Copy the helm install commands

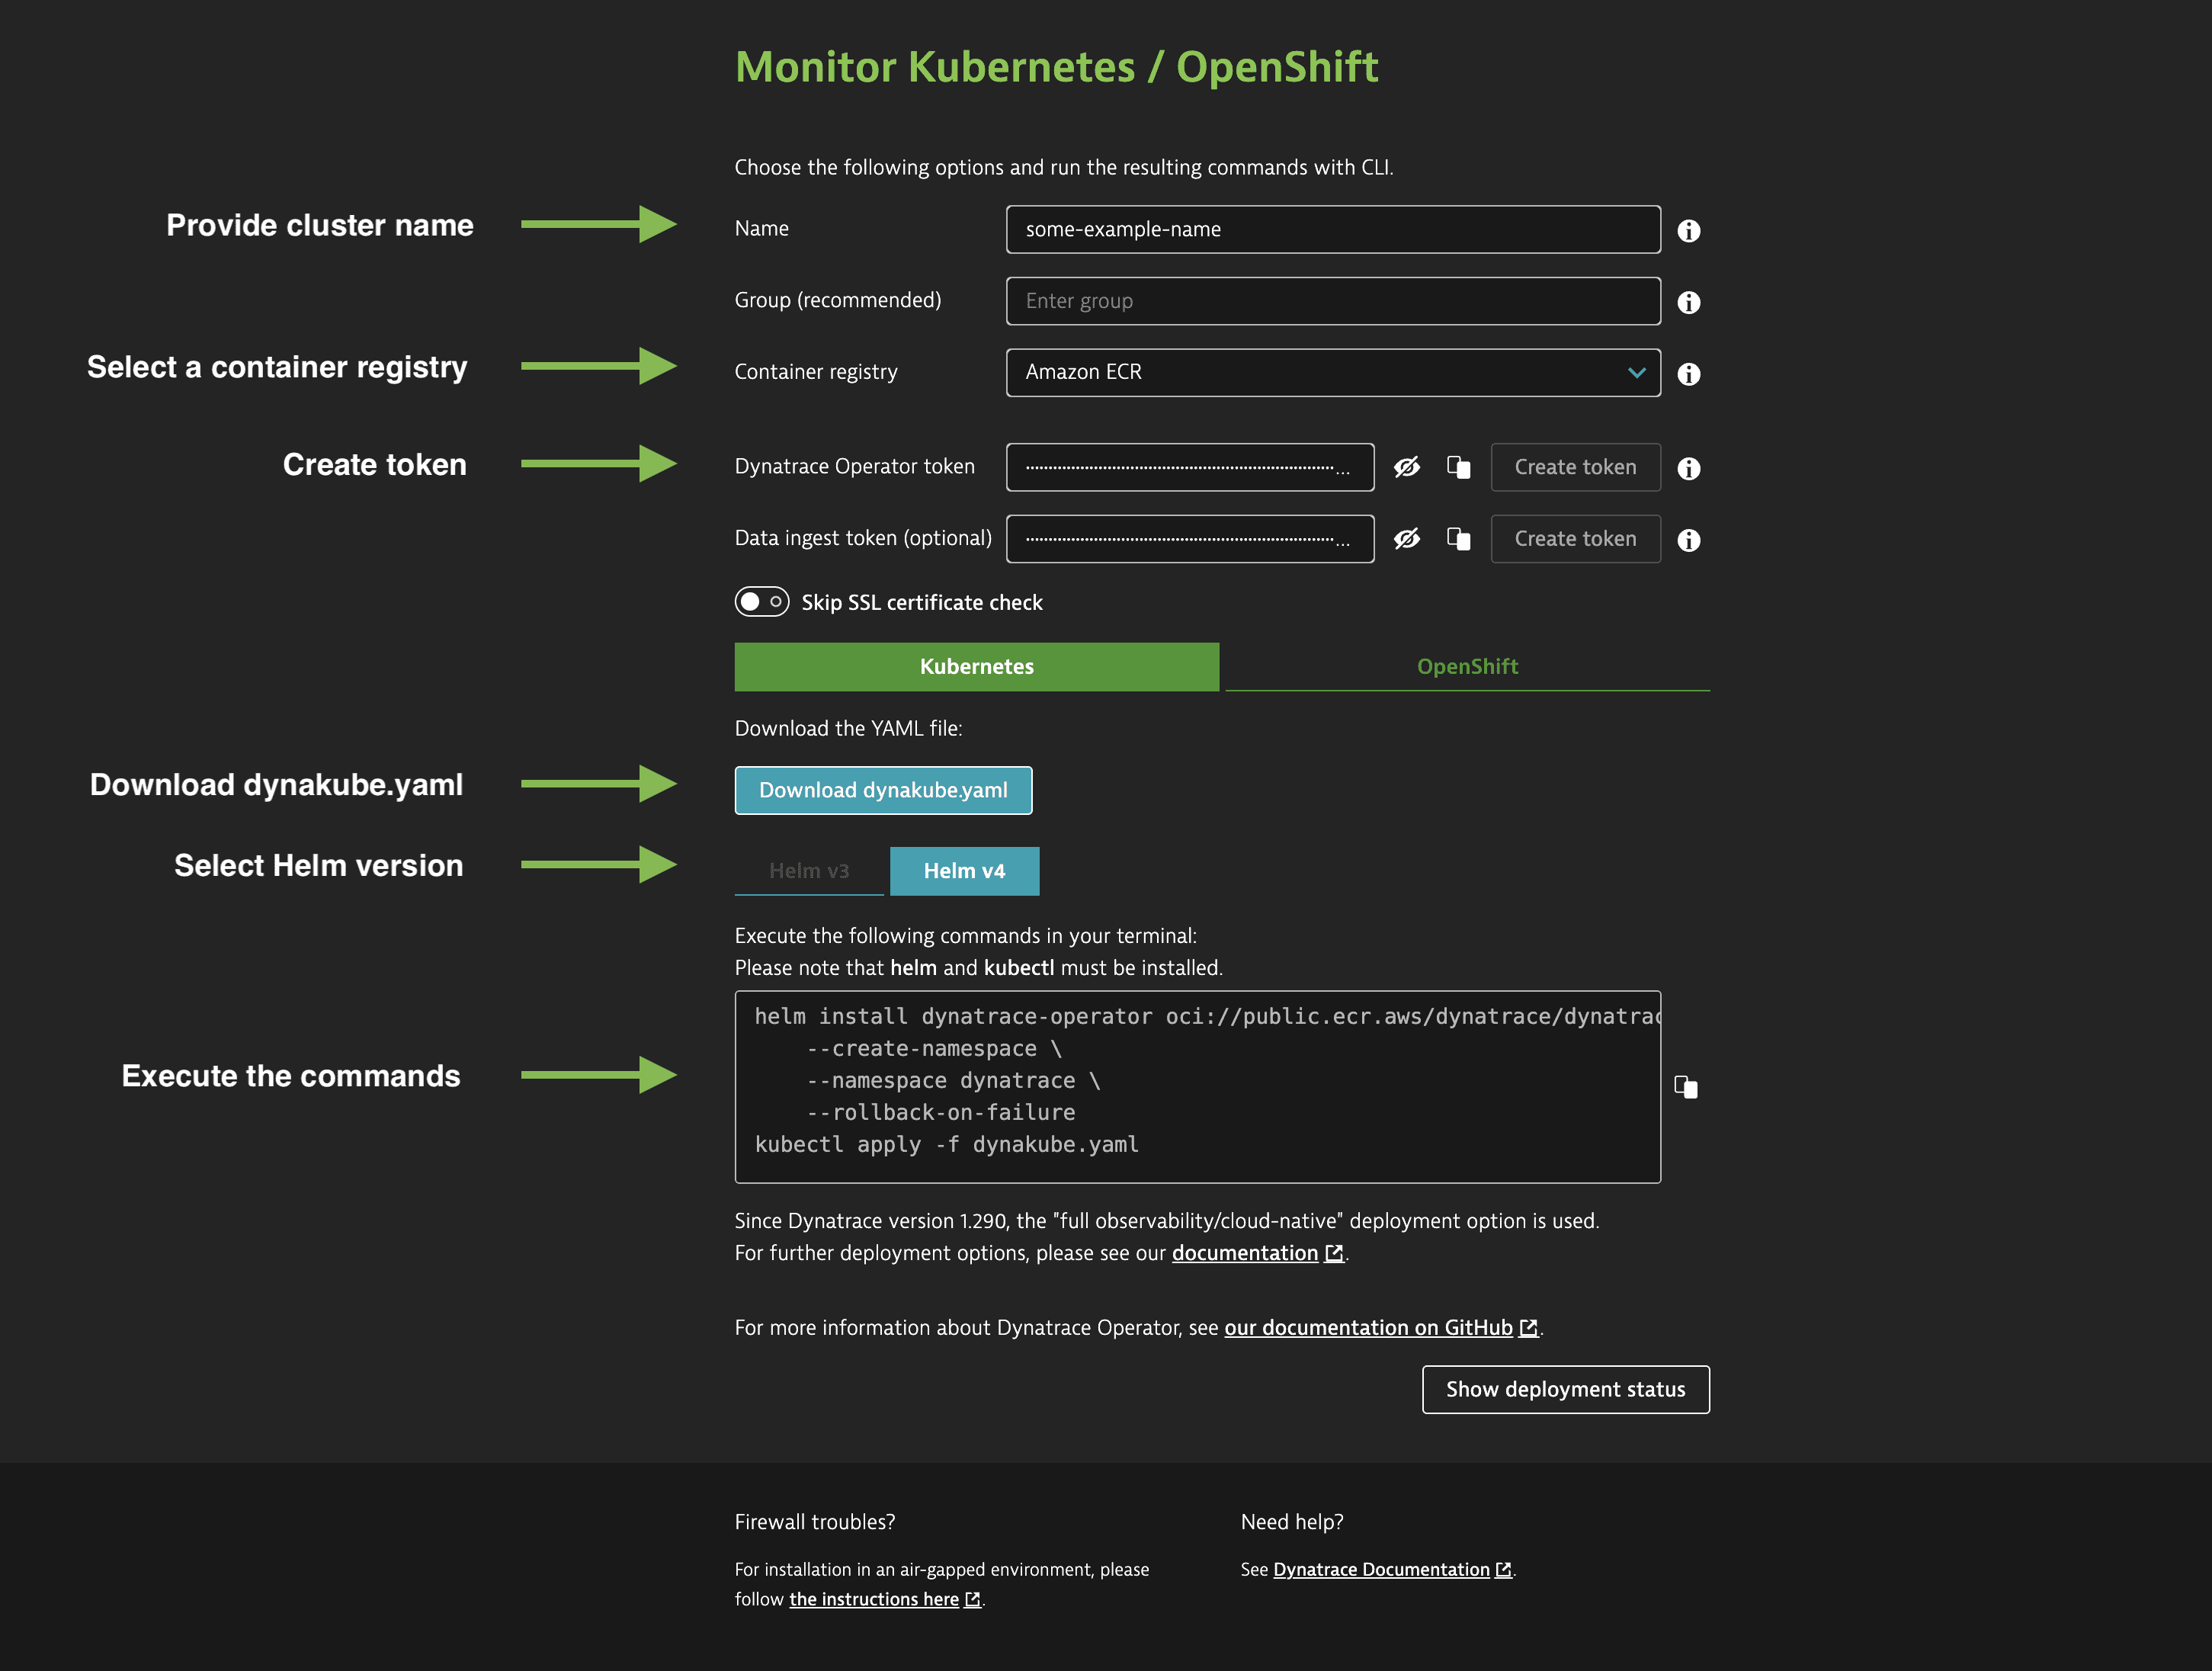(1686, 1087)
